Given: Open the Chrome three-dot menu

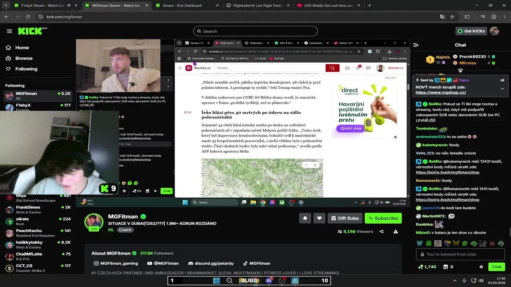Looking at the screenshot, I should [x=504, y=17].
